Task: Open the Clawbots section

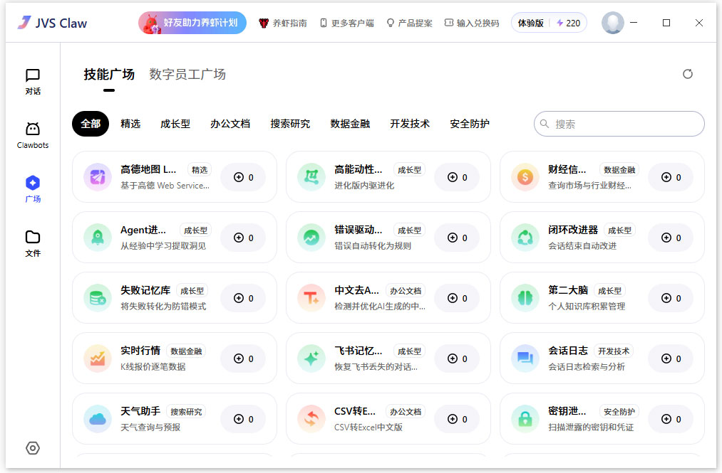Action: [32, 134]
